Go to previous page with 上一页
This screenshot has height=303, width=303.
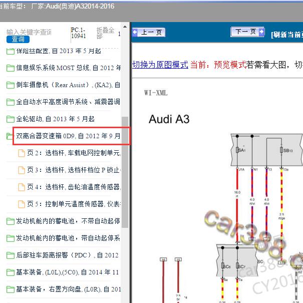click(148, 32)
